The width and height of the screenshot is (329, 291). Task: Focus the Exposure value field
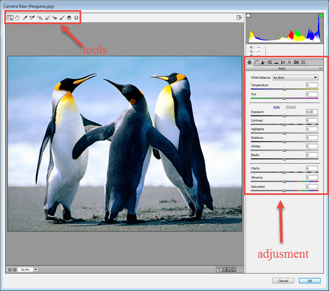(312, 112)
